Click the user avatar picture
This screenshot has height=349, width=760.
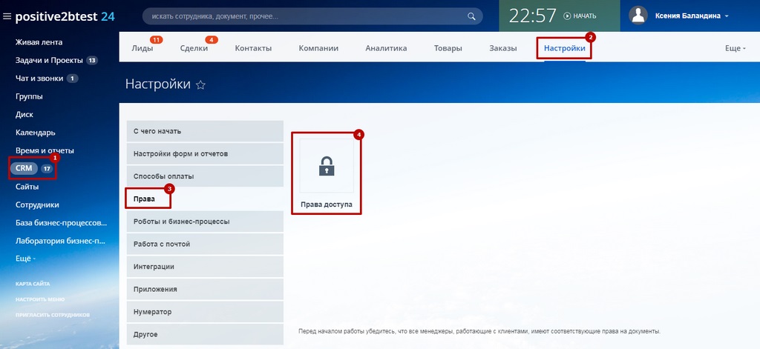(x=638, y=16)
